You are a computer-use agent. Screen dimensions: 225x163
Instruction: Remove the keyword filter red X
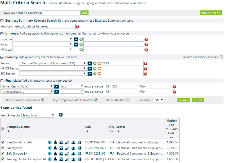78,27
